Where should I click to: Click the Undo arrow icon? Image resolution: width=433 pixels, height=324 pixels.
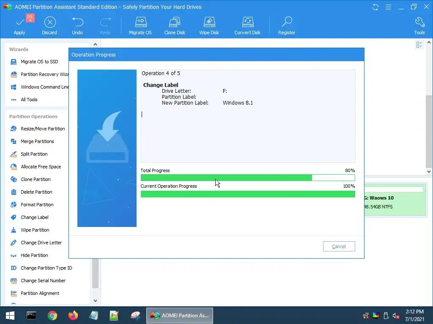point(77,22)
